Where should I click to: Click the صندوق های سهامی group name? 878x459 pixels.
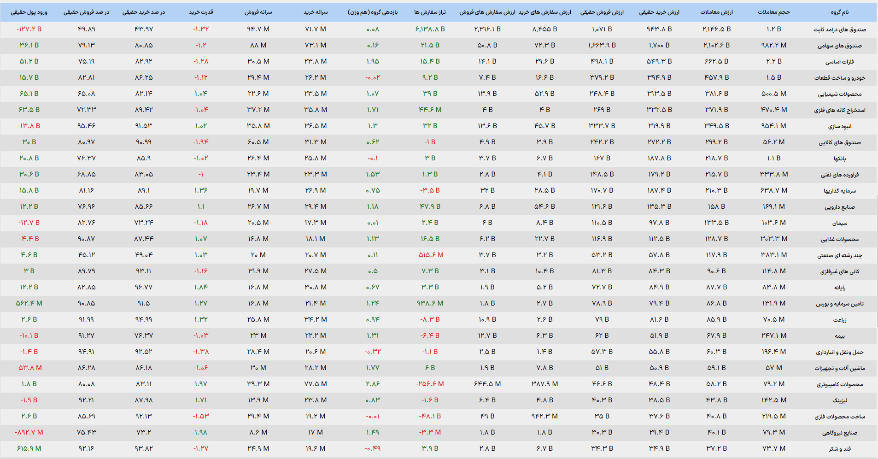coord(839,46)
